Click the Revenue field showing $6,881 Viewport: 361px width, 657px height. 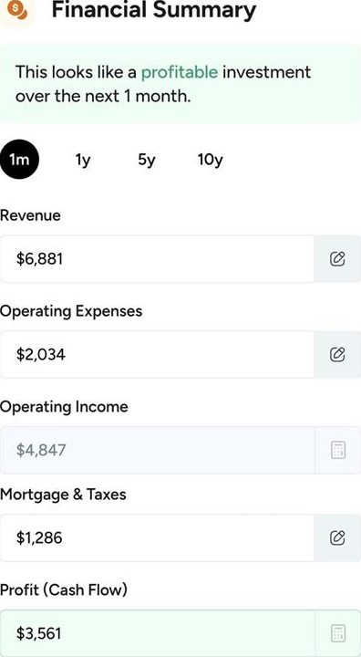pos(157,259)
